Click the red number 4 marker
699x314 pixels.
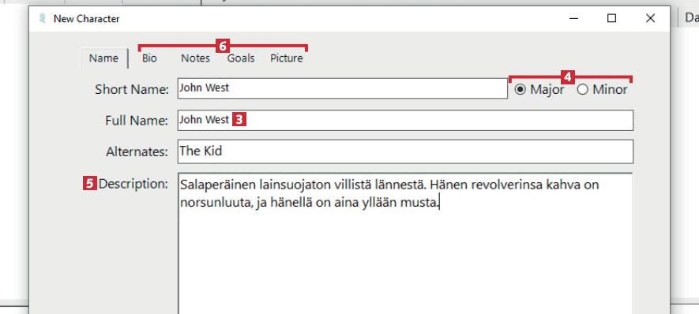click(567, 77)
